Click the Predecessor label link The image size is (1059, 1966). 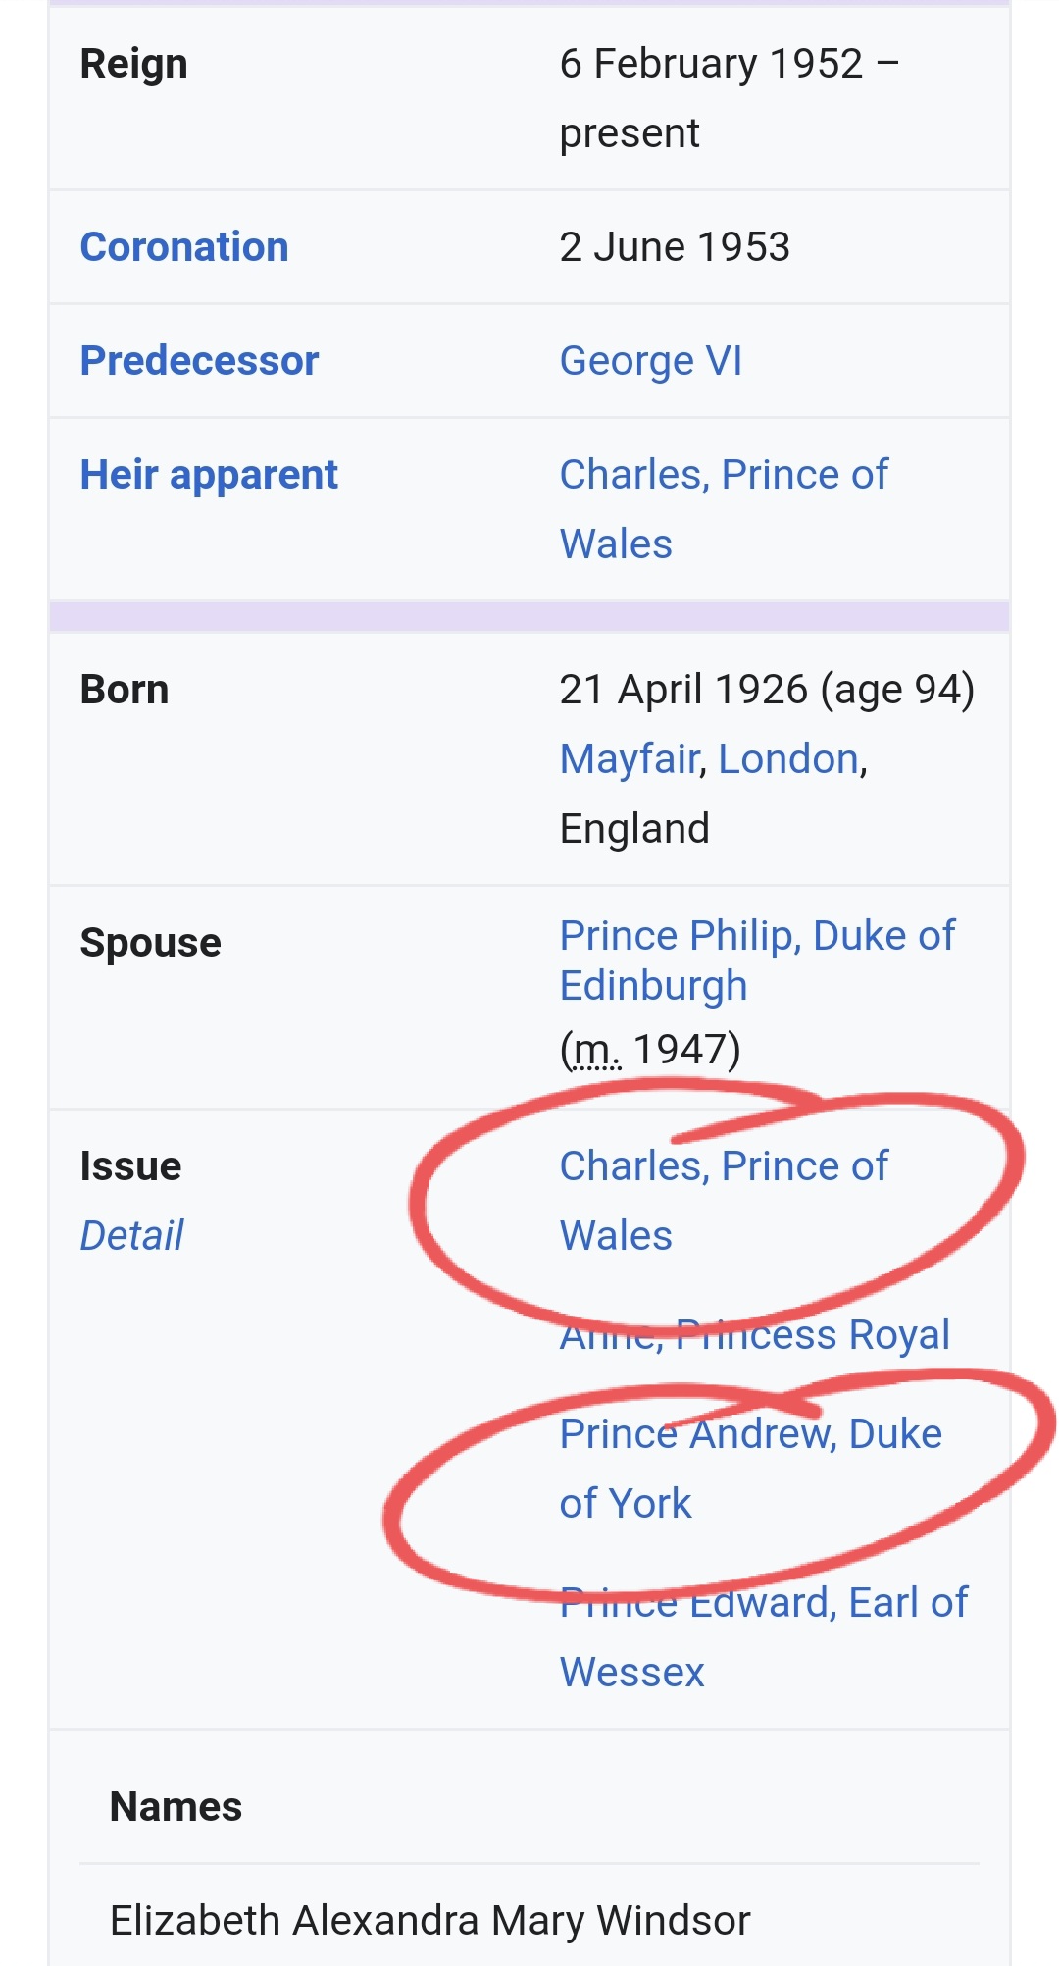click(x=199, y=361)
